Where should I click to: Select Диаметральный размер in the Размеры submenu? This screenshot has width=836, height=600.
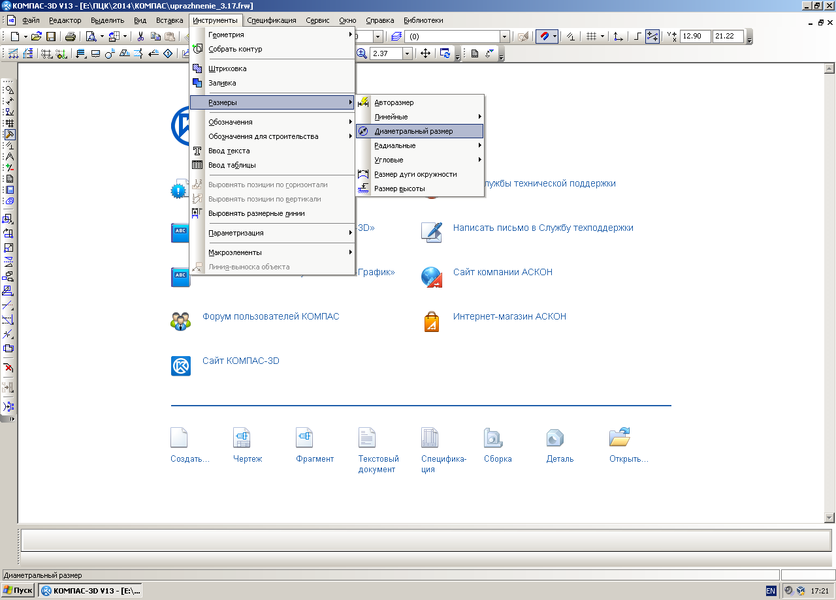coord(420,131)
